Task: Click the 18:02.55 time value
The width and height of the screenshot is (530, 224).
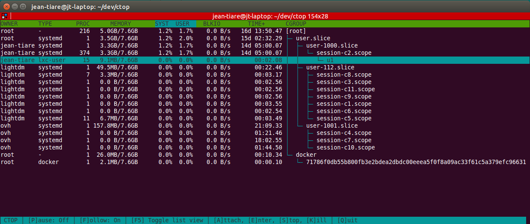Action: click(x=268, y=140)
